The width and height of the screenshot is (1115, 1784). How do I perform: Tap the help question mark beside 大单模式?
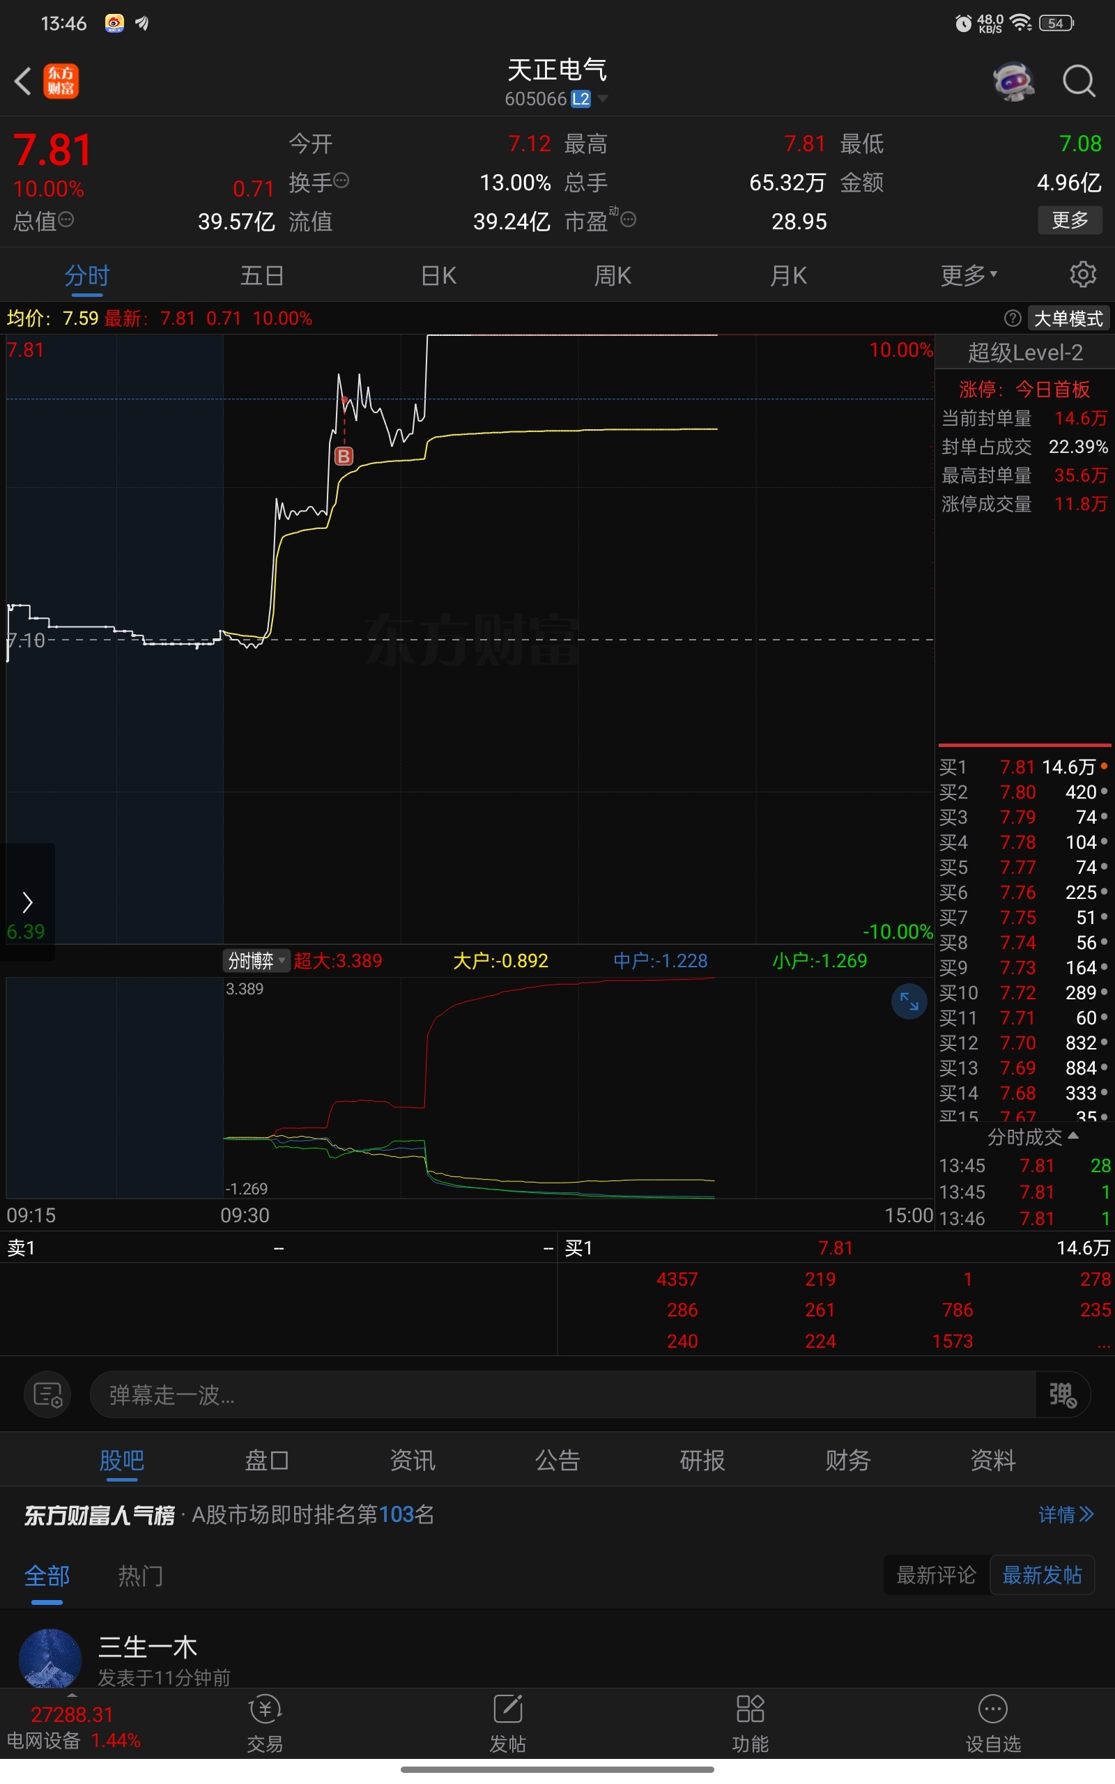[1013, 318]
